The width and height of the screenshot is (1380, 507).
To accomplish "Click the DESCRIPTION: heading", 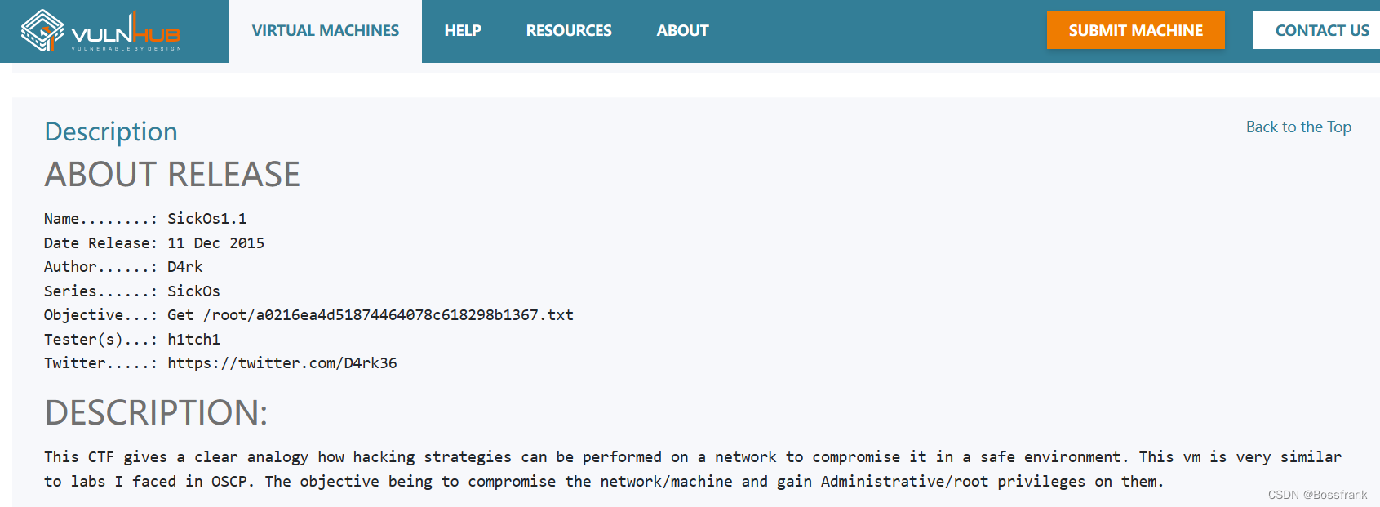I will [156, 412].
